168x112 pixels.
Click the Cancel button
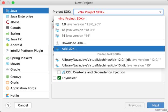point(23,105)
